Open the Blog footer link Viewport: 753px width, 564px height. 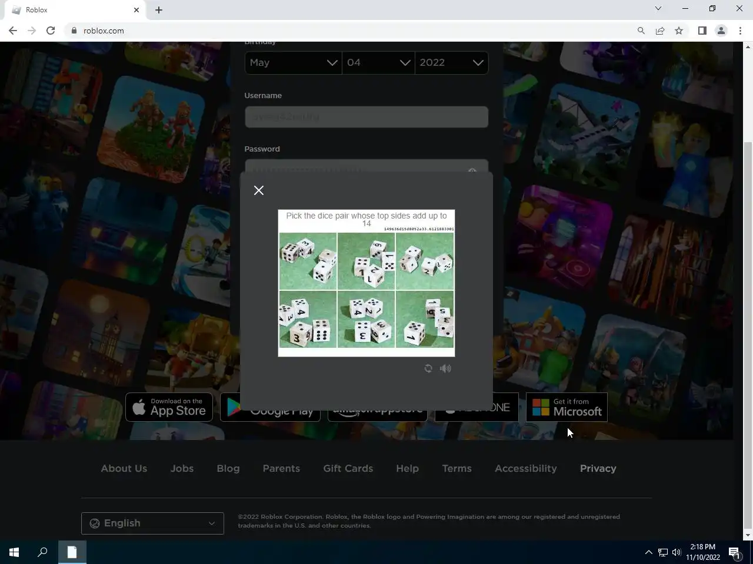point(228,468)
